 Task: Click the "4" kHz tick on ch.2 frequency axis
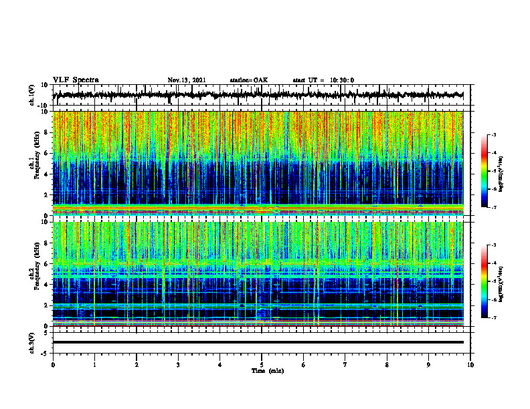pyautogui.click(x=46, y=285)
